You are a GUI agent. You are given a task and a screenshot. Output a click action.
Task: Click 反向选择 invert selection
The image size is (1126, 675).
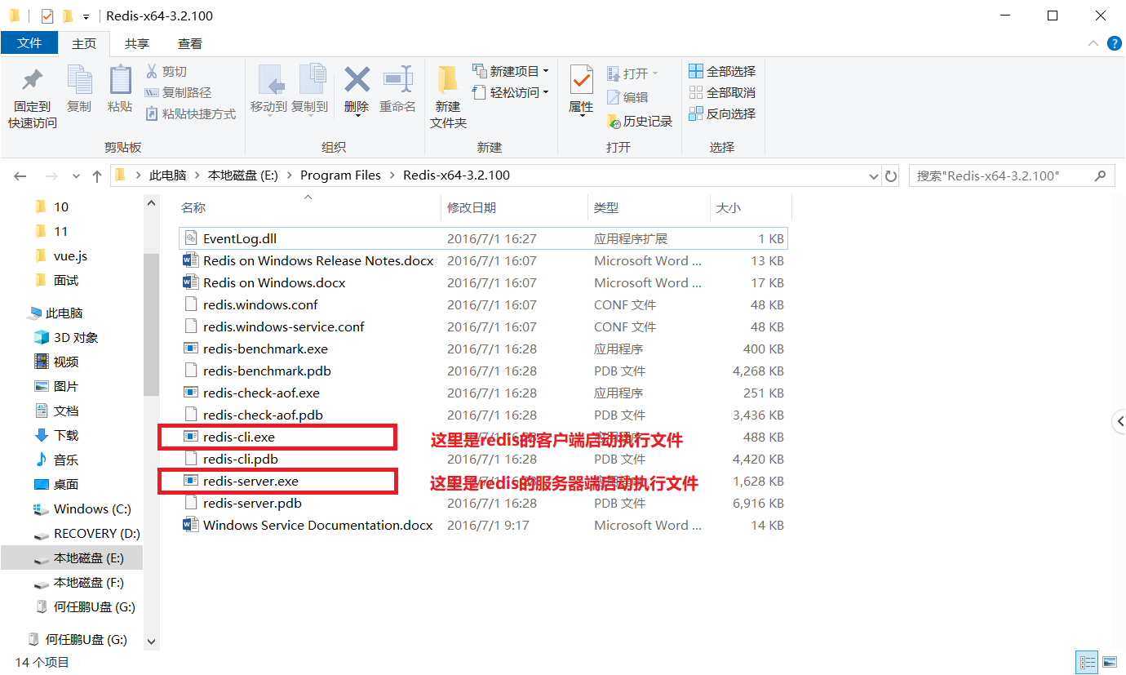pos(722,114)
